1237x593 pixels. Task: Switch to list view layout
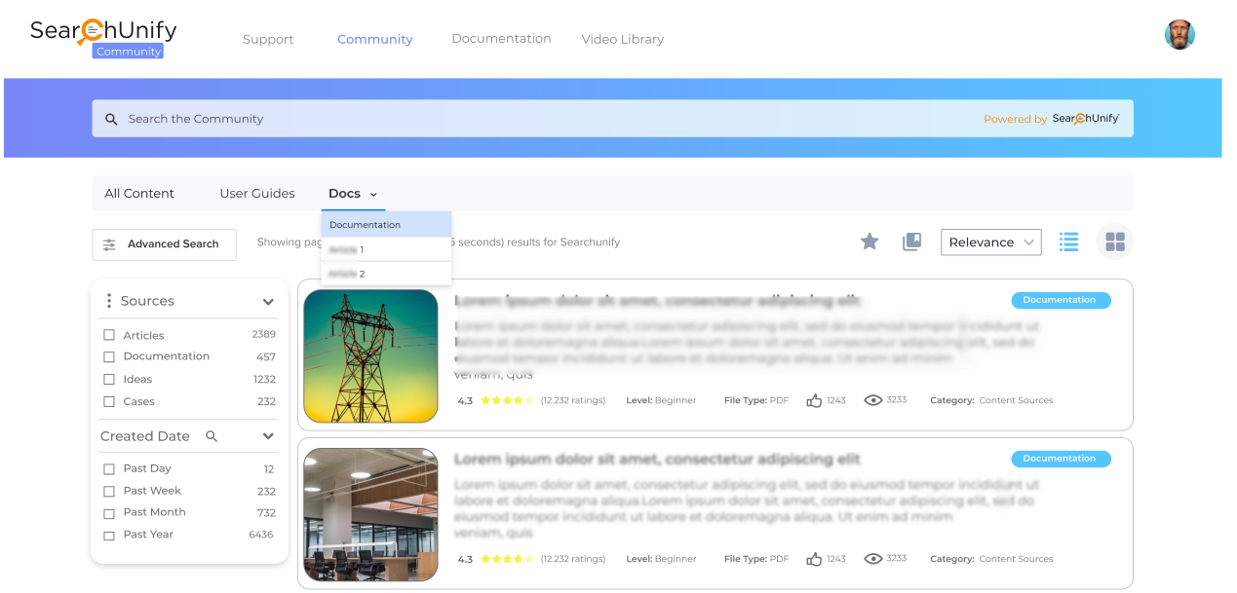tap(1068, 241)
